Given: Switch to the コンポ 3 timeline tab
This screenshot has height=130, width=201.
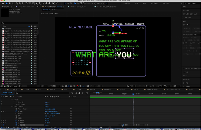Looking at the screenshot, I should (x=27, y=89).
